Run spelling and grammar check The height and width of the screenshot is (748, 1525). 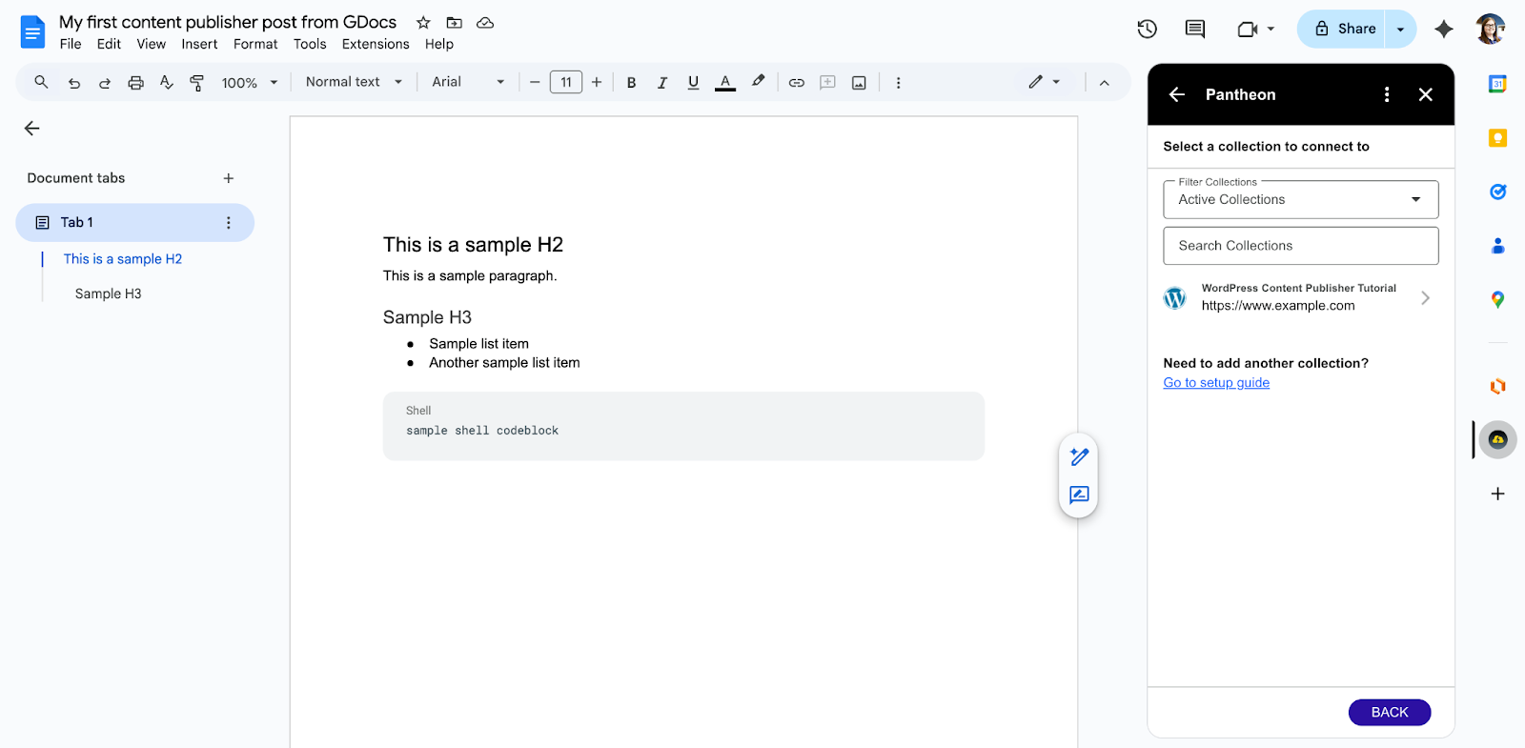tap(167, 83)
